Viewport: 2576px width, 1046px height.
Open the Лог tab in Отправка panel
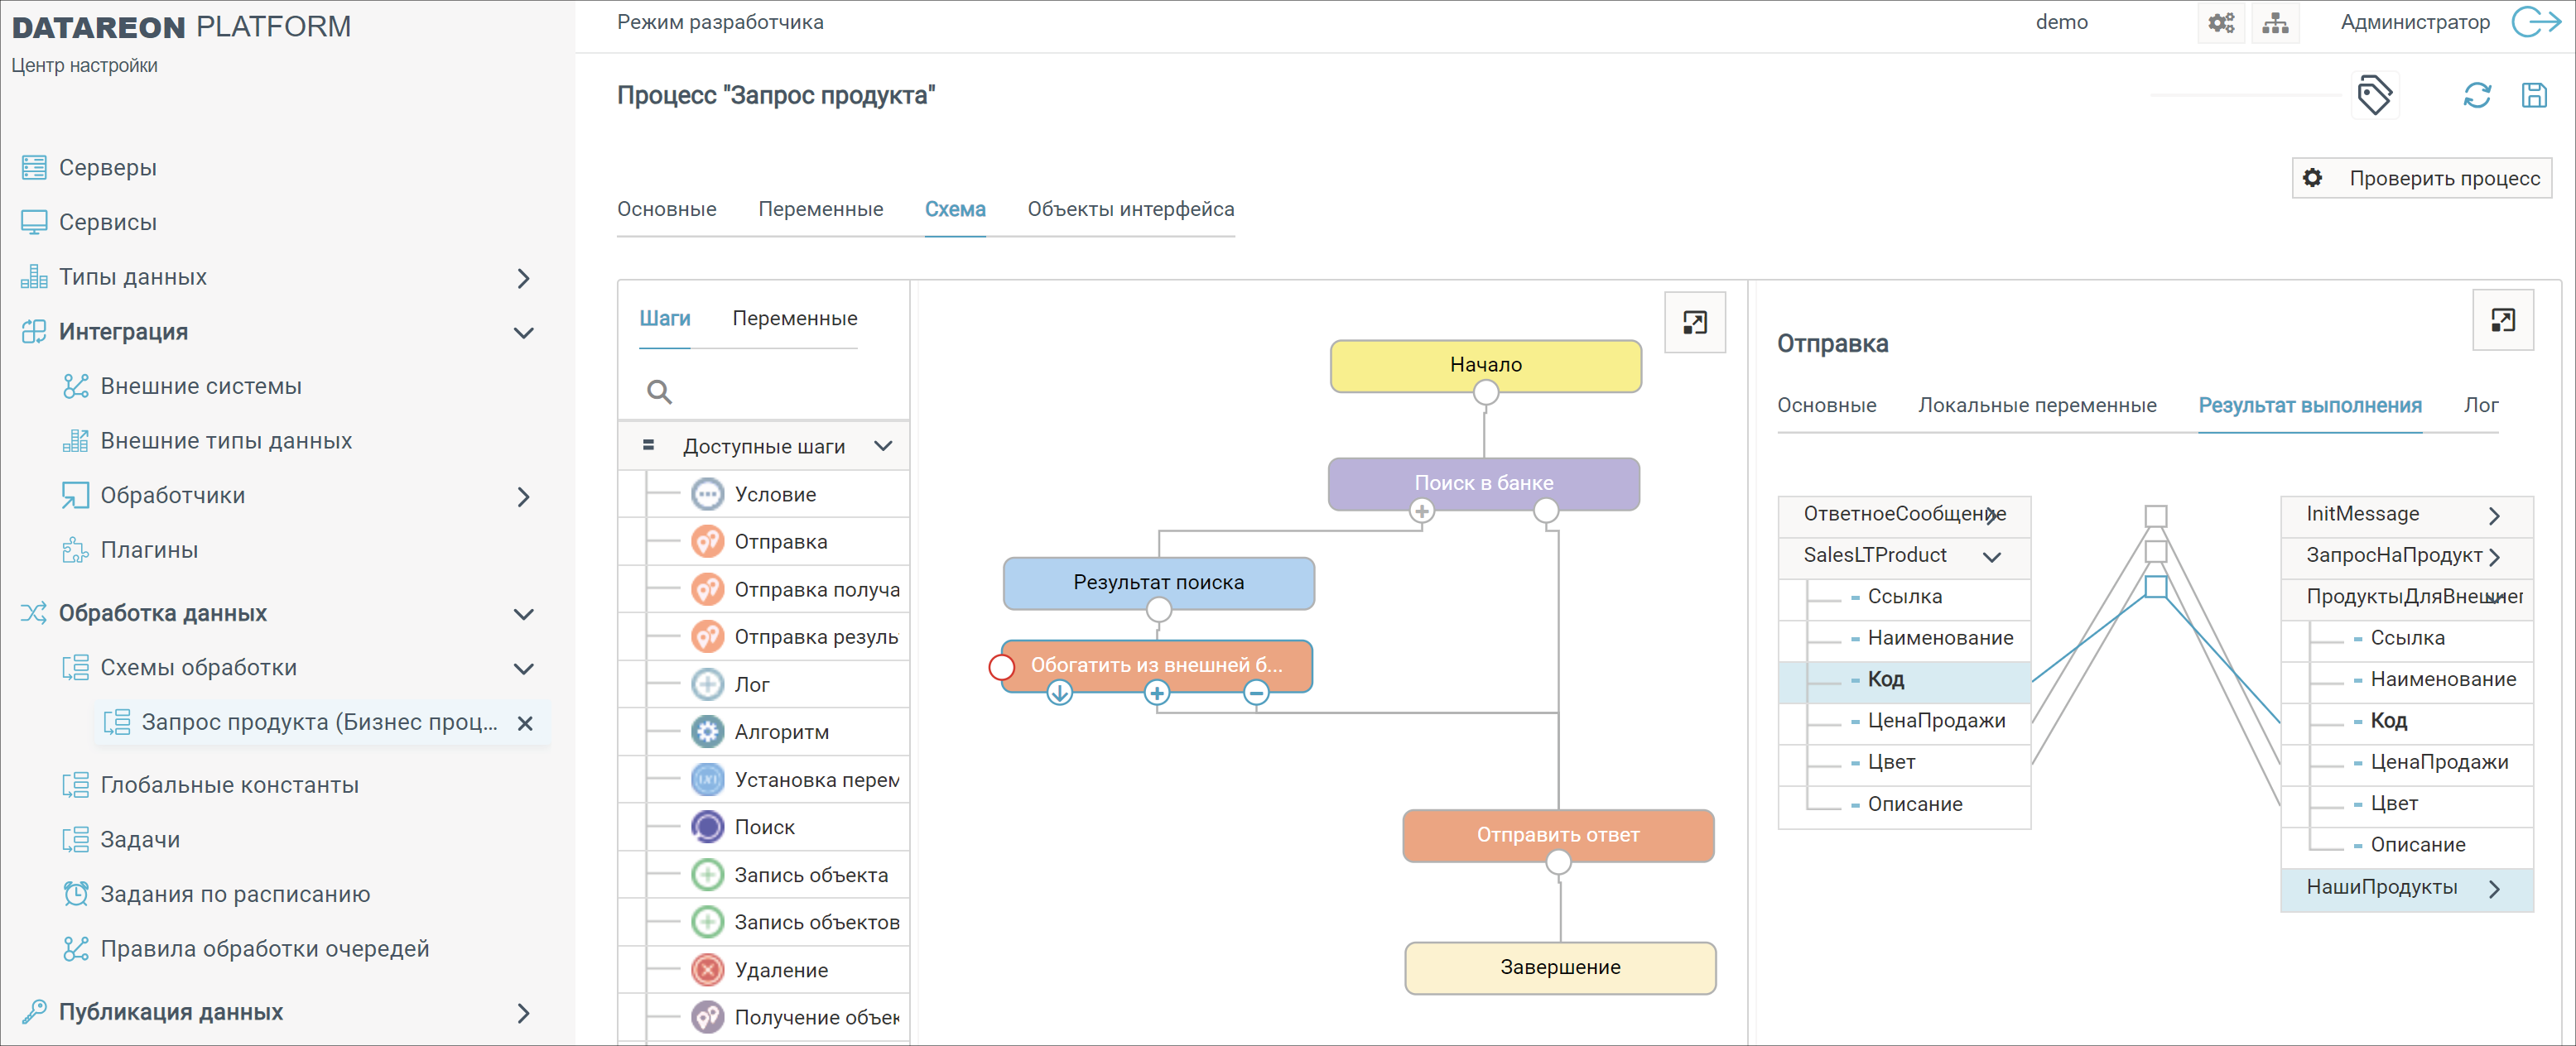point(2480,405)
